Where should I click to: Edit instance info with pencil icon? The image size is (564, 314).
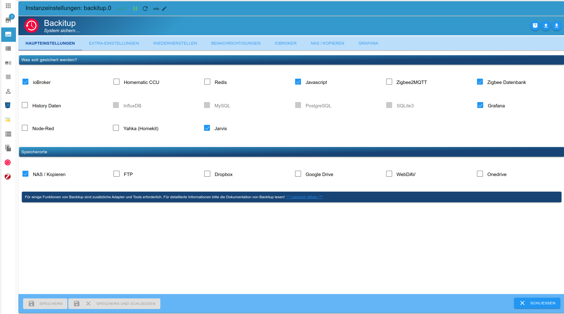click(164, 8)
